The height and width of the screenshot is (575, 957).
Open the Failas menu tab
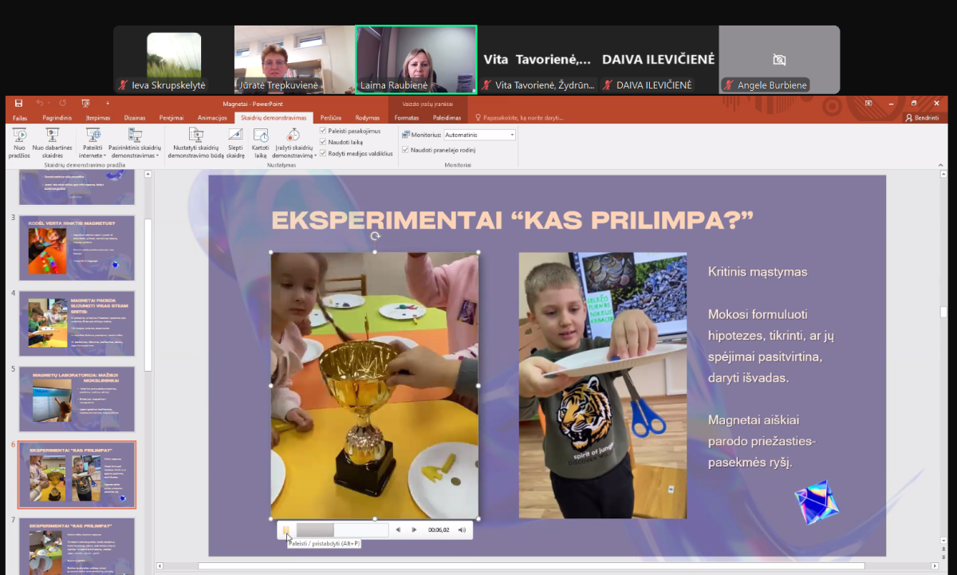pos(20,118)
